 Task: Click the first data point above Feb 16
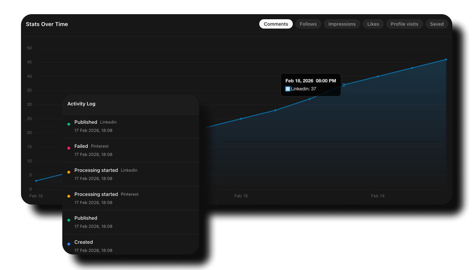(36, 181)
